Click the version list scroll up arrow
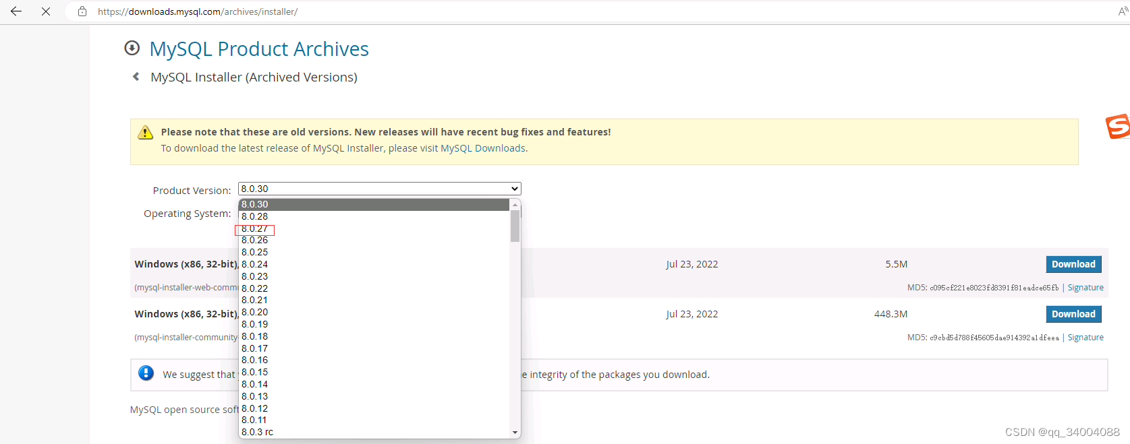The width and height of the screenshot is (1130, 444). pyautogui.click(x=515, y=204)
